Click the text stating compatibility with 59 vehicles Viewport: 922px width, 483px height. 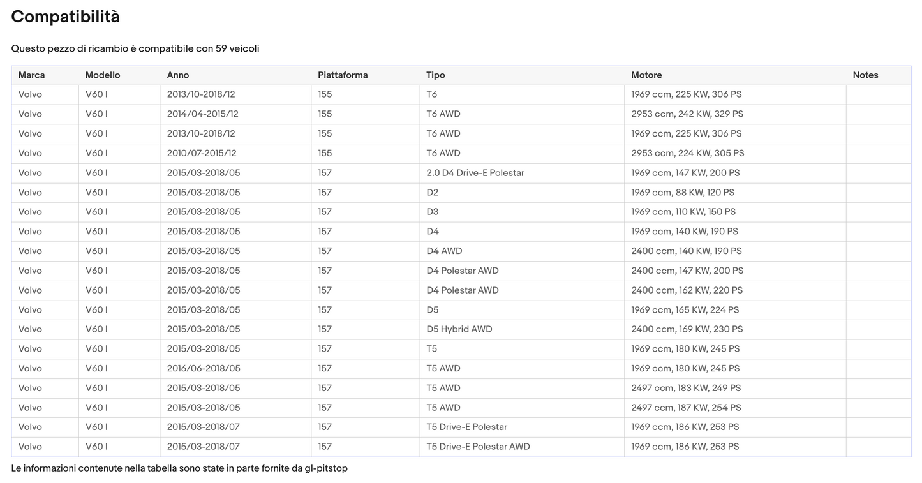tap(135, 48)
